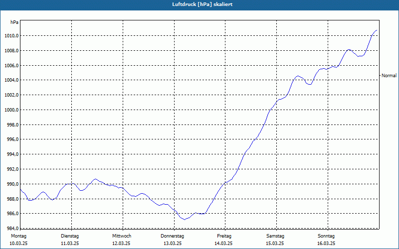Click the 1002,0 y-axis value
Viewport: 399px width, 249px height.
[11, 95]
